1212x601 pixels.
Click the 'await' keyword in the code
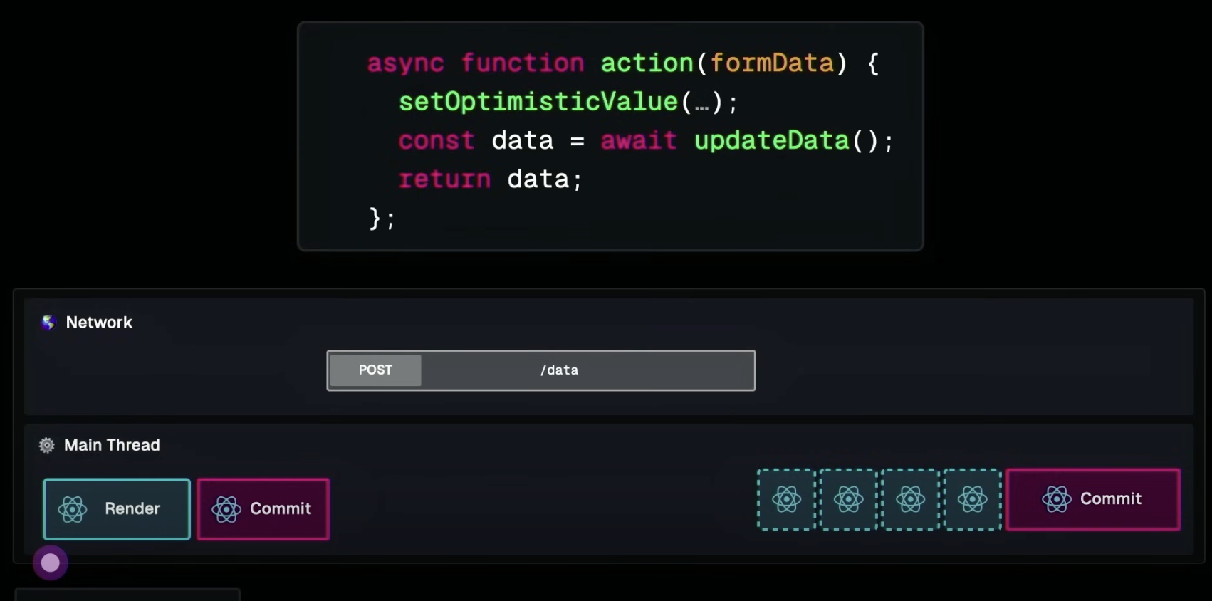639,140
